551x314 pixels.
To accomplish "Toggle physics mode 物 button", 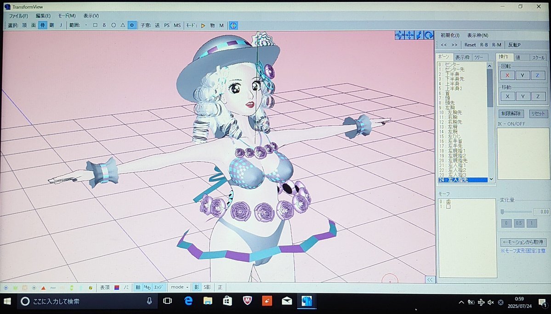I will tap(212, 25).
